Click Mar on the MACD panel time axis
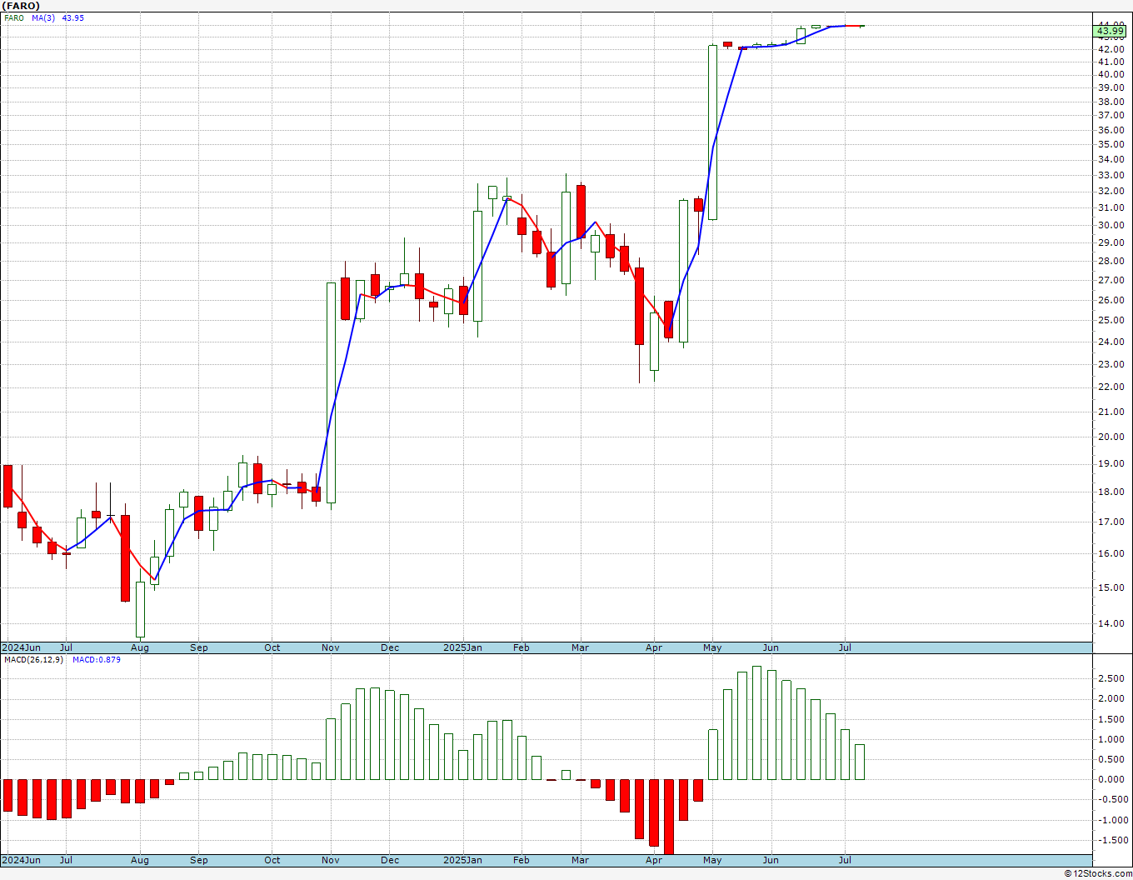Image resolution: width=1133 pixels, height=880 pixels. click(581, 860)
